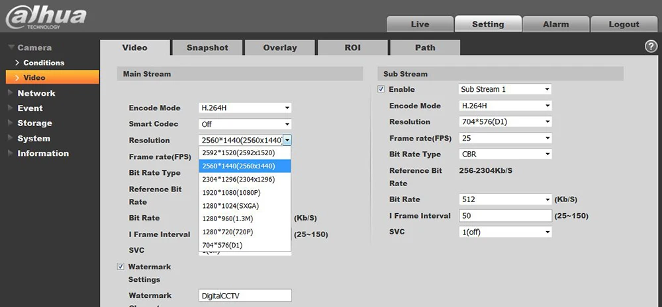Switch to the Overlay tab
The image size is (662, 307).
(280, 48)
